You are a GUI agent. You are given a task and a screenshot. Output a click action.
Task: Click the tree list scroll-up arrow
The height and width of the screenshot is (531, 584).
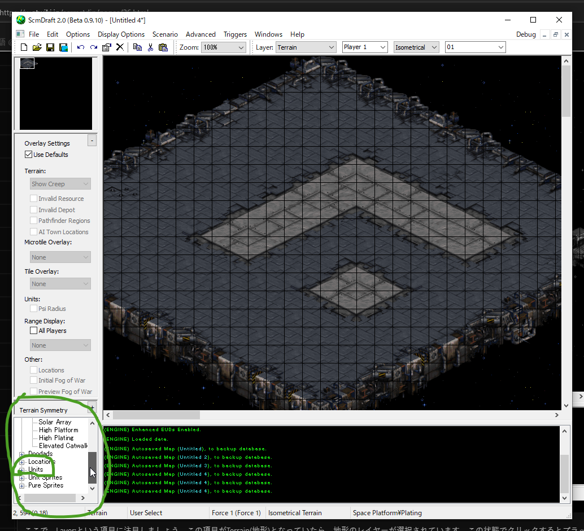93,423
